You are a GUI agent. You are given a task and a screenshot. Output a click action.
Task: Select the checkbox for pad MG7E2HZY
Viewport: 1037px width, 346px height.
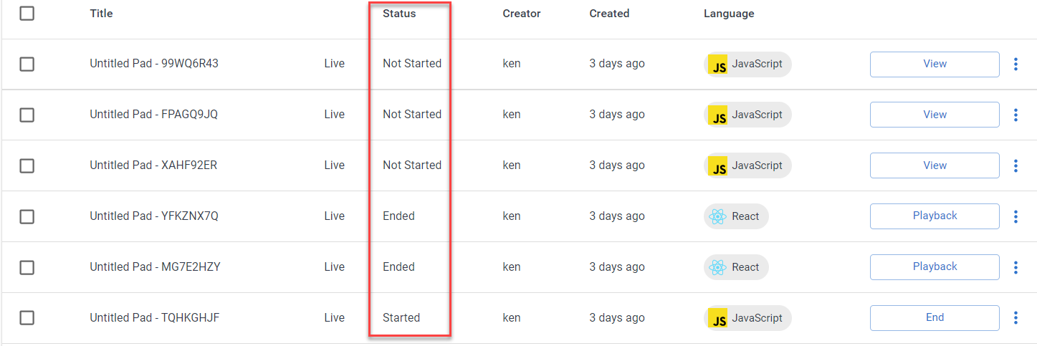[27, 267]
